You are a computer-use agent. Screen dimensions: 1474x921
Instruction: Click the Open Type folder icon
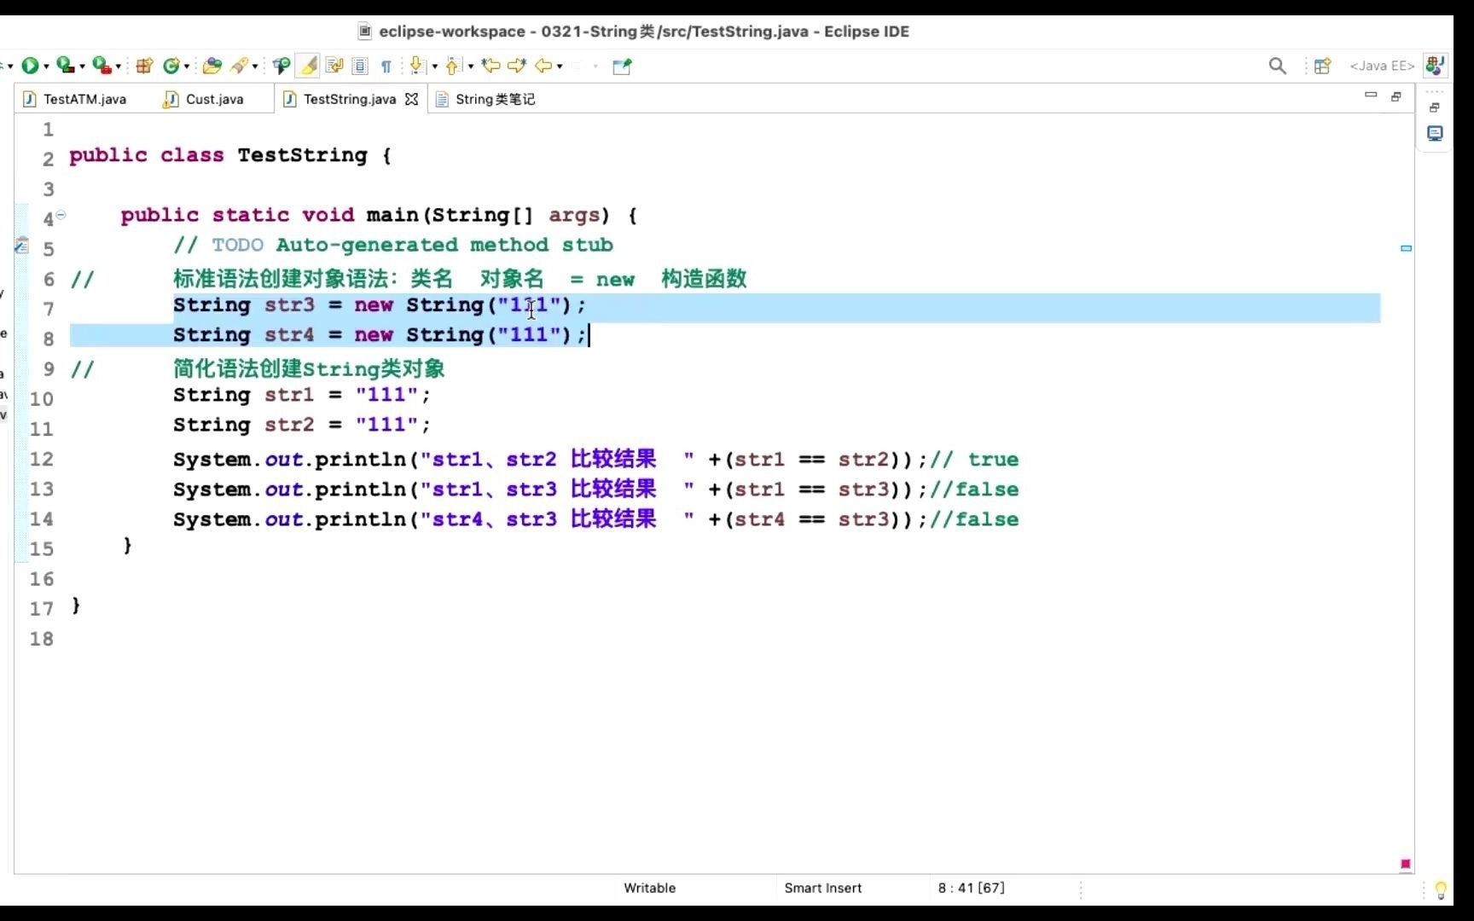(212, 66)
